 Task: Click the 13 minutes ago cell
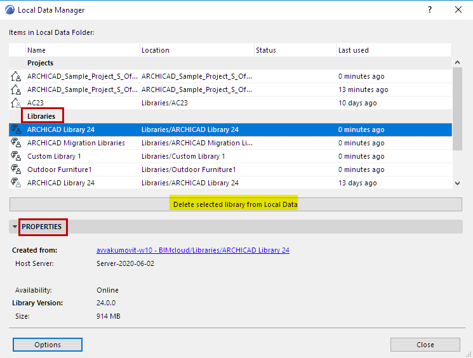(x=363, y=89)
